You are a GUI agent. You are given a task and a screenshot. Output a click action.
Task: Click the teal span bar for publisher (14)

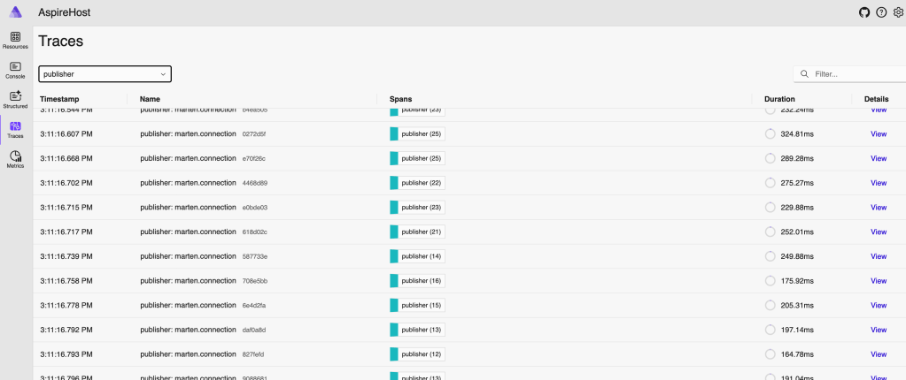pyautogui.click(x=394, y=256)
